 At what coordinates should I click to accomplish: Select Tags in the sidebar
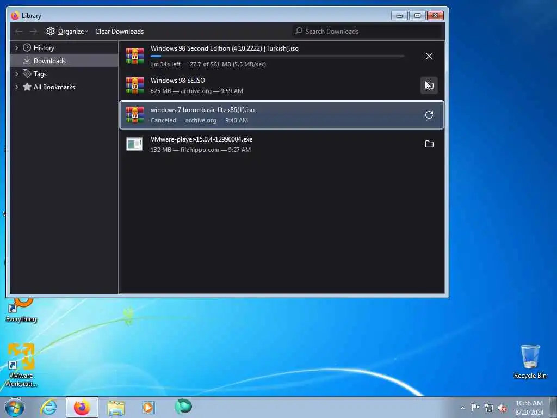[64, 73]
